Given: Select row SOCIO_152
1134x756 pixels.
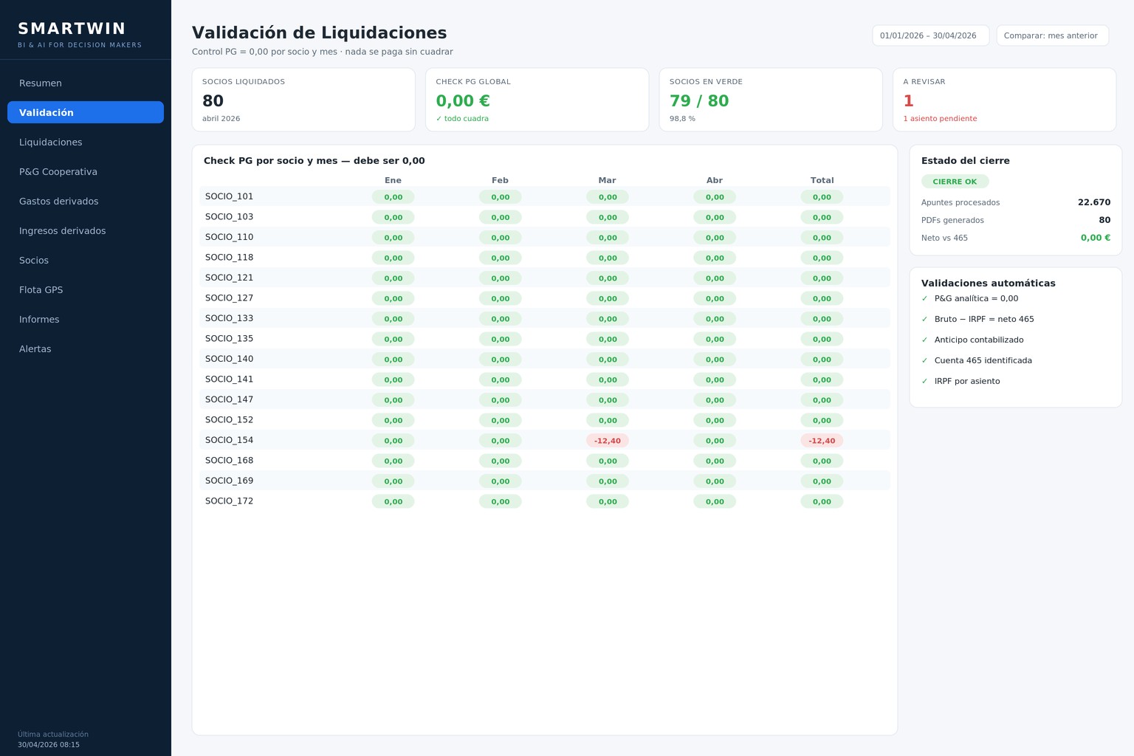Looking at the screenshot, I should 545,420.
